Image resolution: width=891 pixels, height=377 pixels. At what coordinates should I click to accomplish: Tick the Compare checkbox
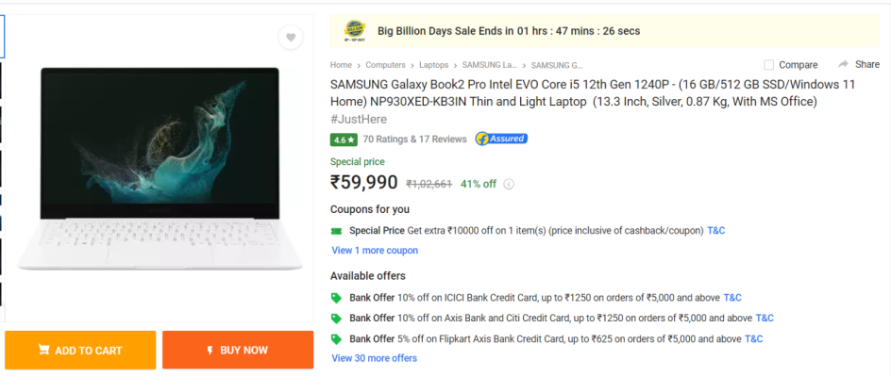769,65
